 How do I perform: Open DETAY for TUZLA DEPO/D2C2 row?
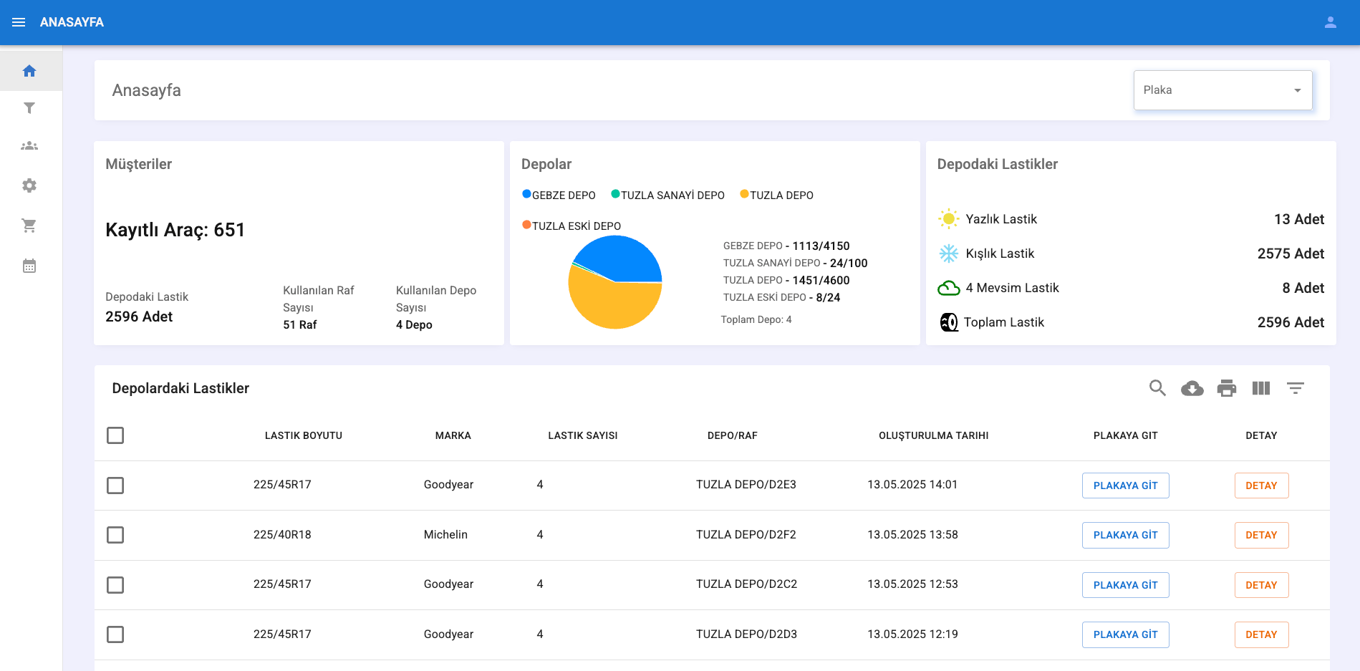1261,585
